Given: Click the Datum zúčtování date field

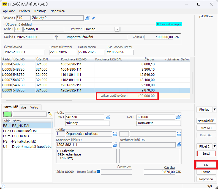Looking at the screenshot, I should pos(63,52).
